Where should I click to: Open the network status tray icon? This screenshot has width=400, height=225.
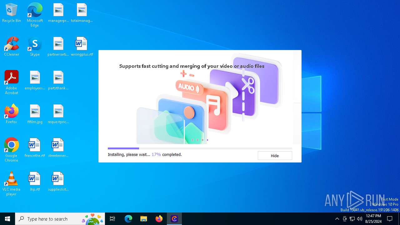tap(352, 219)
